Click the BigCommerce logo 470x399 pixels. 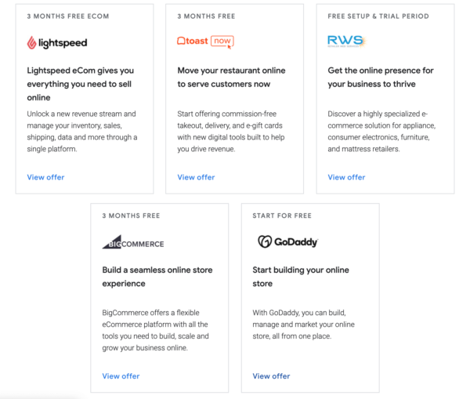coord(133,241)
